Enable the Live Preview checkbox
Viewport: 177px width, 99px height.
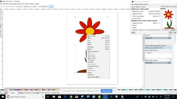(161, 30)
